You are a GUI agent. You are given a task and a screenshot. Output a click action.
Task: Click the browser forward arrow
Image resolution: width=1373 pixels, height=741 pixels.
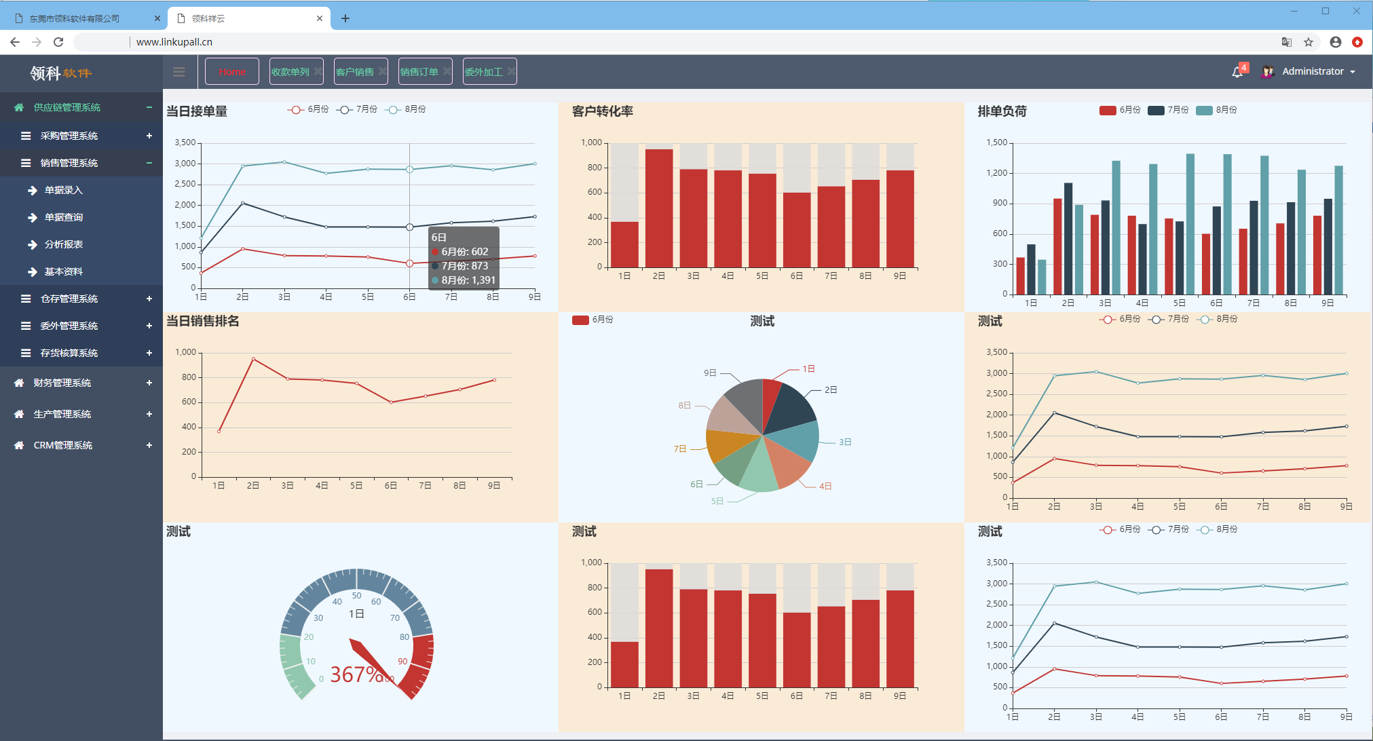tap(37, 42)
